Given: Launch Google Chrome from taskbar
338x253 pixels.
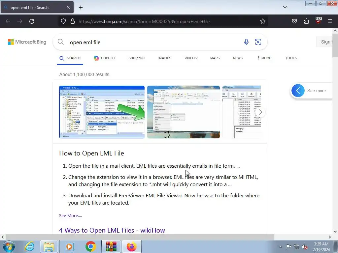Looking at the screenshot, I should 90,246.
